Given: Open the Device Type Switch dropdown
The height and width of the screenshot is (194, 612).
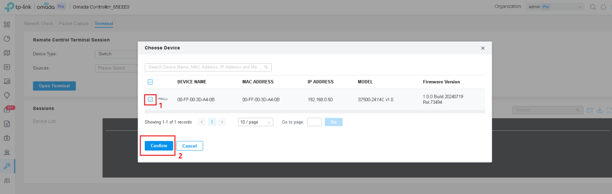Looking at the screenshot, I should [x=117, y=54].
